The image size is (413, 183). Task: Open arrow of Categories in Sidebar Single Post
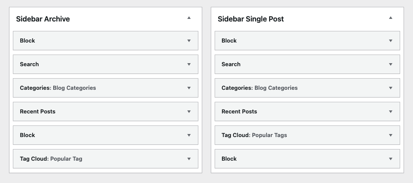[391, 88]
